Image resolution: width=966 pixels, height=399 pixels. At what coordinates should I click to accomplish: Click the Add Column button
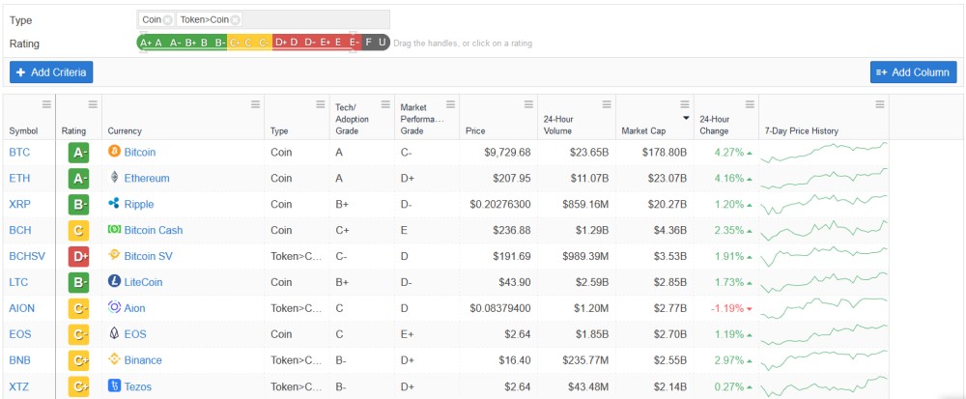[x=914, y=72]
